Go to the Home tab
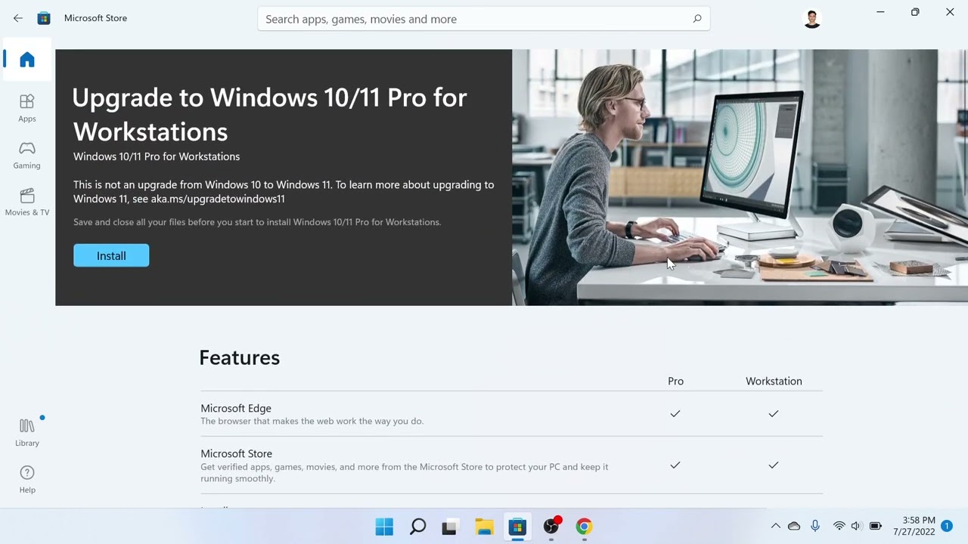The width and height of the screenshot is (968, 544). click(x=27, y=60)
